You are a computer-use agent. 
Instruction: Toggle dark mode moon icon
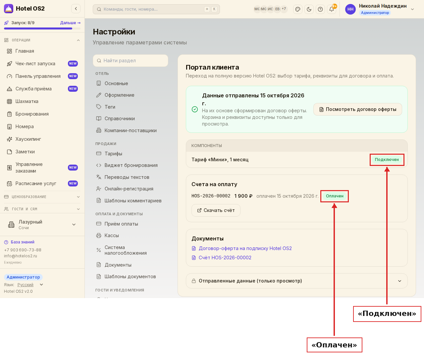point(309,9)
